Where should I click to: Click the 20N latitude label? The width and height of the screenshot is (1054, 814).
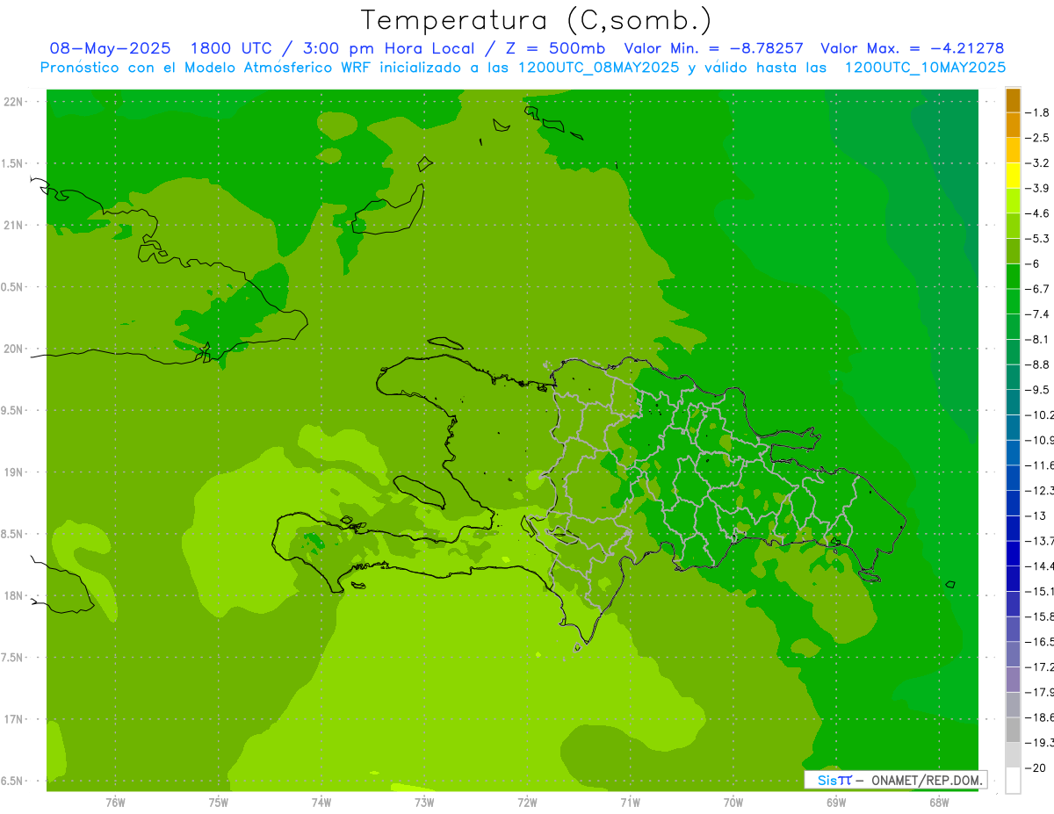click(13, 349)
